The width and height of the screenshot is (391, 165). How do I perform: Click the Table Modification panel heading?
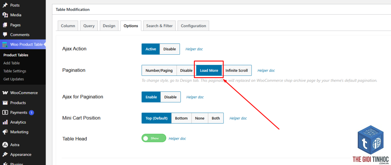click(x=73, y=9)
